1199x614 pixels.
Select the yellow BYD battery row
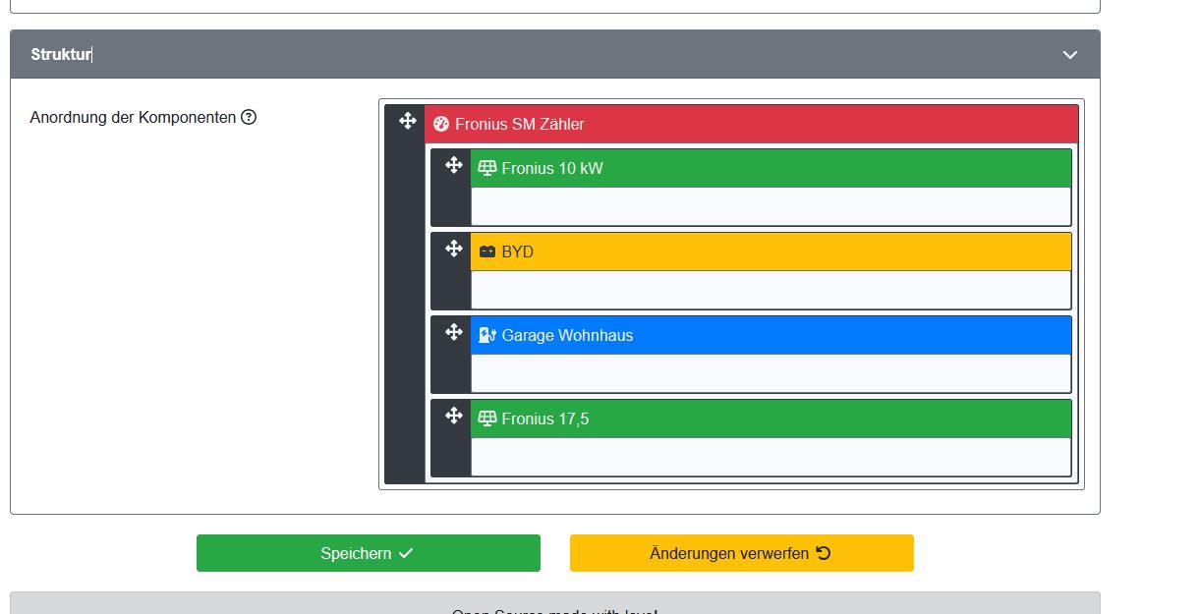point(771,251)
